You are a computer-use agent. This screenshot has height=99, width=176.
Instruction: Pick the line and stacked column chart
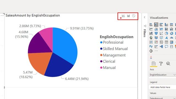pos(166,29)
